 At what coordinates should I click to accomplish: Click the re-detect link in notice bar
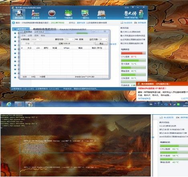pos(81,23)
